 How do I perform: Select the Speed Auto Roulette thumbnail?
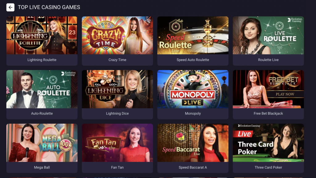193,35
